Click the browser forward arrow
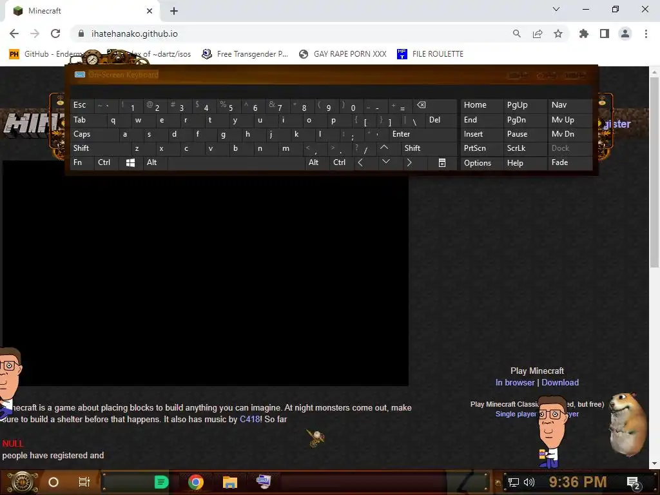Viewport: 660px width, 495px height. click(35, 34)
